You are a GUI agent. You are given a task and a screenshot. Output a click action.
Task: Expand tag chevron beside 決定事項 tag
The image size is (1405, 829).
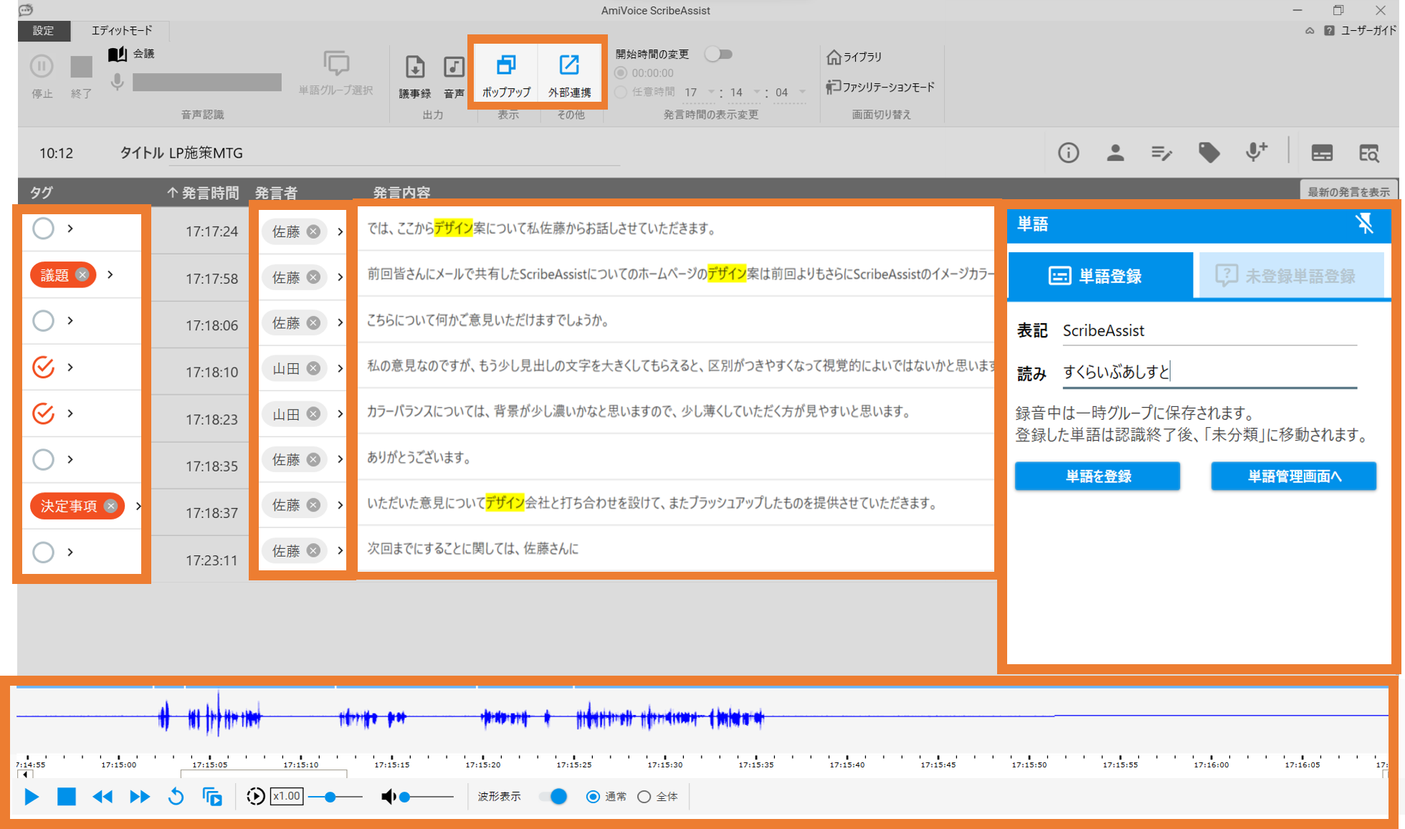point(138,506)
